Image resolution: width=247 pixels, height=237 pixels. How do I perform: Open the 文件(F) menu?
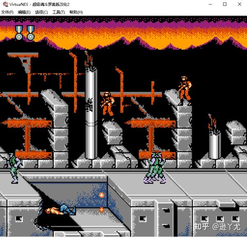tap(7, 12)
